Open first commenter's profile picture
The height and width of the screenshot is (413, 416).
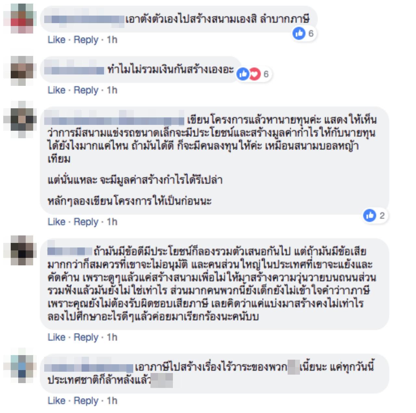[18, 19]
